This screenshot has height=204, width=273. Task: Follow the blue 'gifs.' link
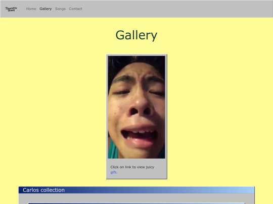coord(114,172)
